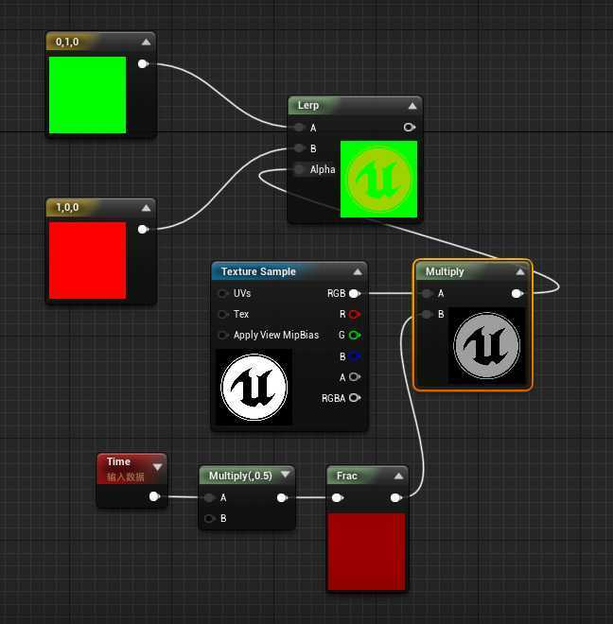613x624 pixels.
Task: Click the Multiply(,0.5) output pin
Action: click(282, 497)
